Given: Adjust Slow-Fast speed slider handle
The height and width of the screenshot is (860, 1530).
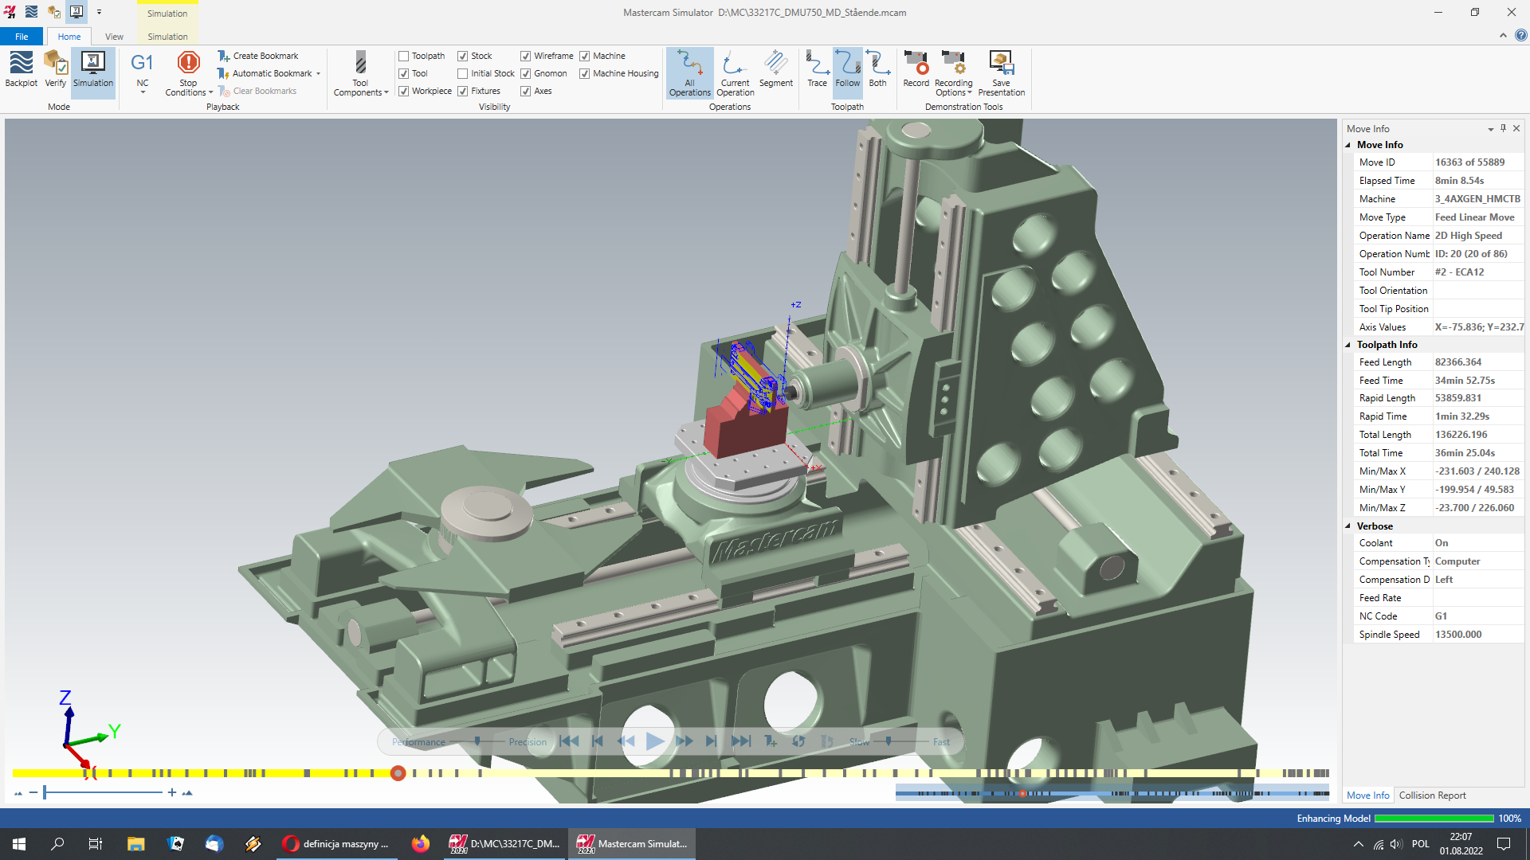Looking at the screenshot, I should coord(888,741).
